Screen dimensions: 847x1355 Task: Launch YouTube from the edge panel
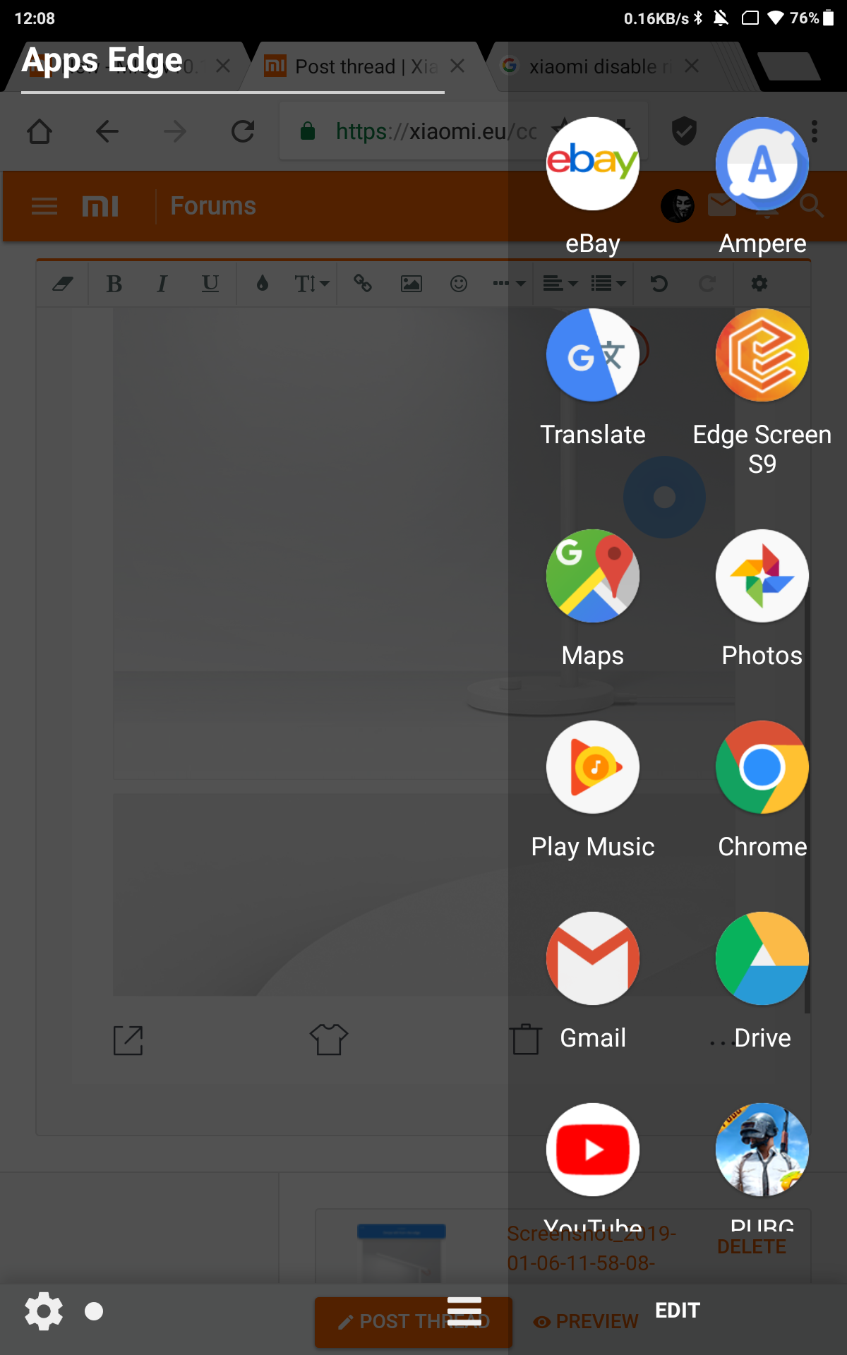[x=593, y=1150]
